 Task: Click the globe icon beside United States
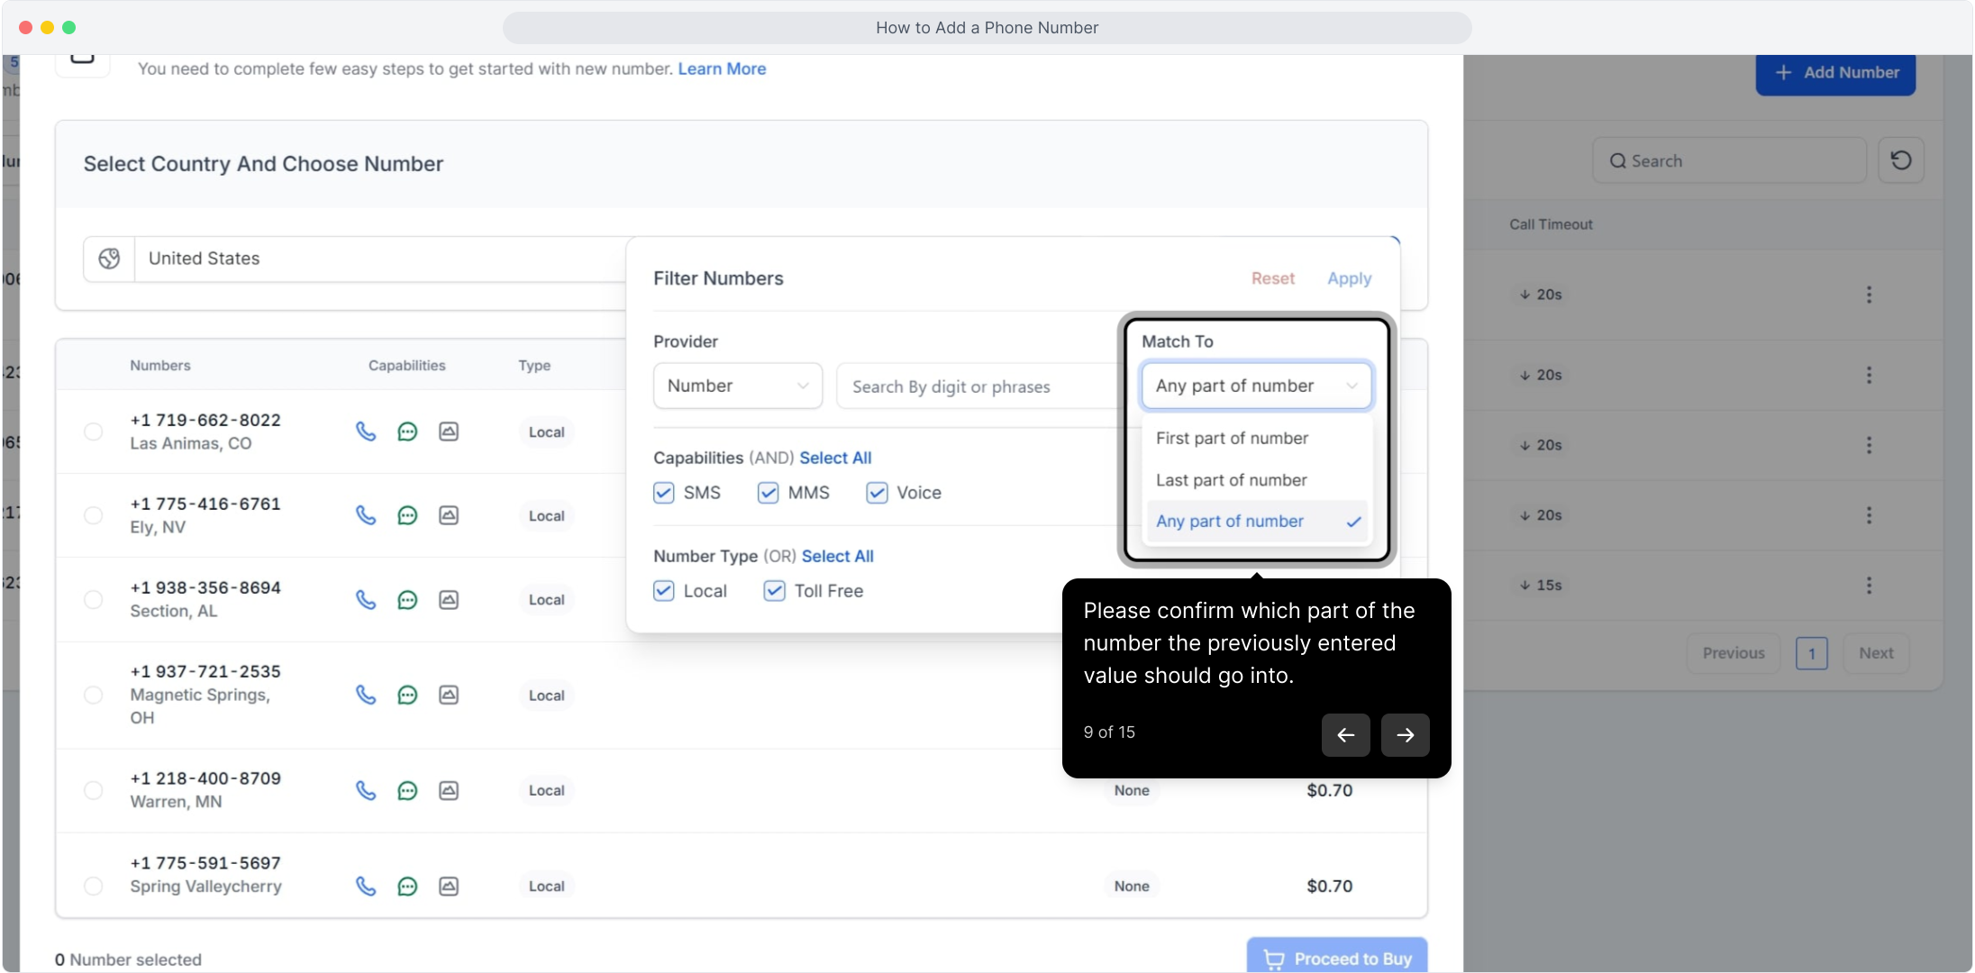coord(109,259)
